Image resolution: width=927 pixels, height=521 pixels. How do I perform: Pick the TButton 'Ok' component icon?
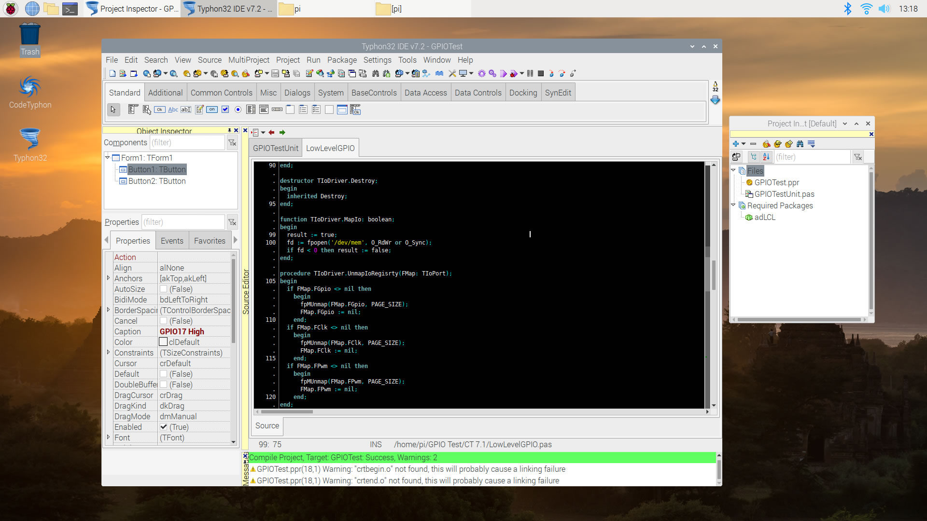(159, 110)
